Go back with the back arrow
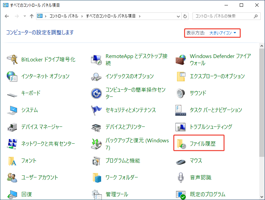265x200 pixels. click(7, 16)
